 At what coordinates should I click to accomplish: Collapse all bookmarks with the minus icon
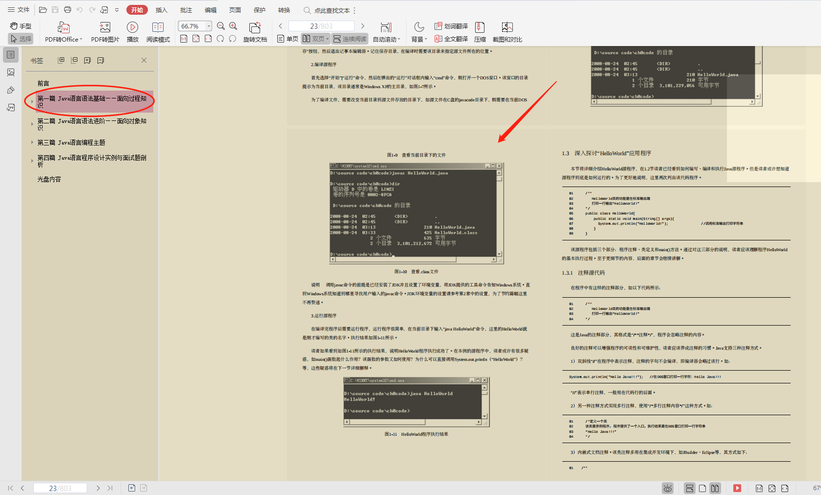pos(74,60)
